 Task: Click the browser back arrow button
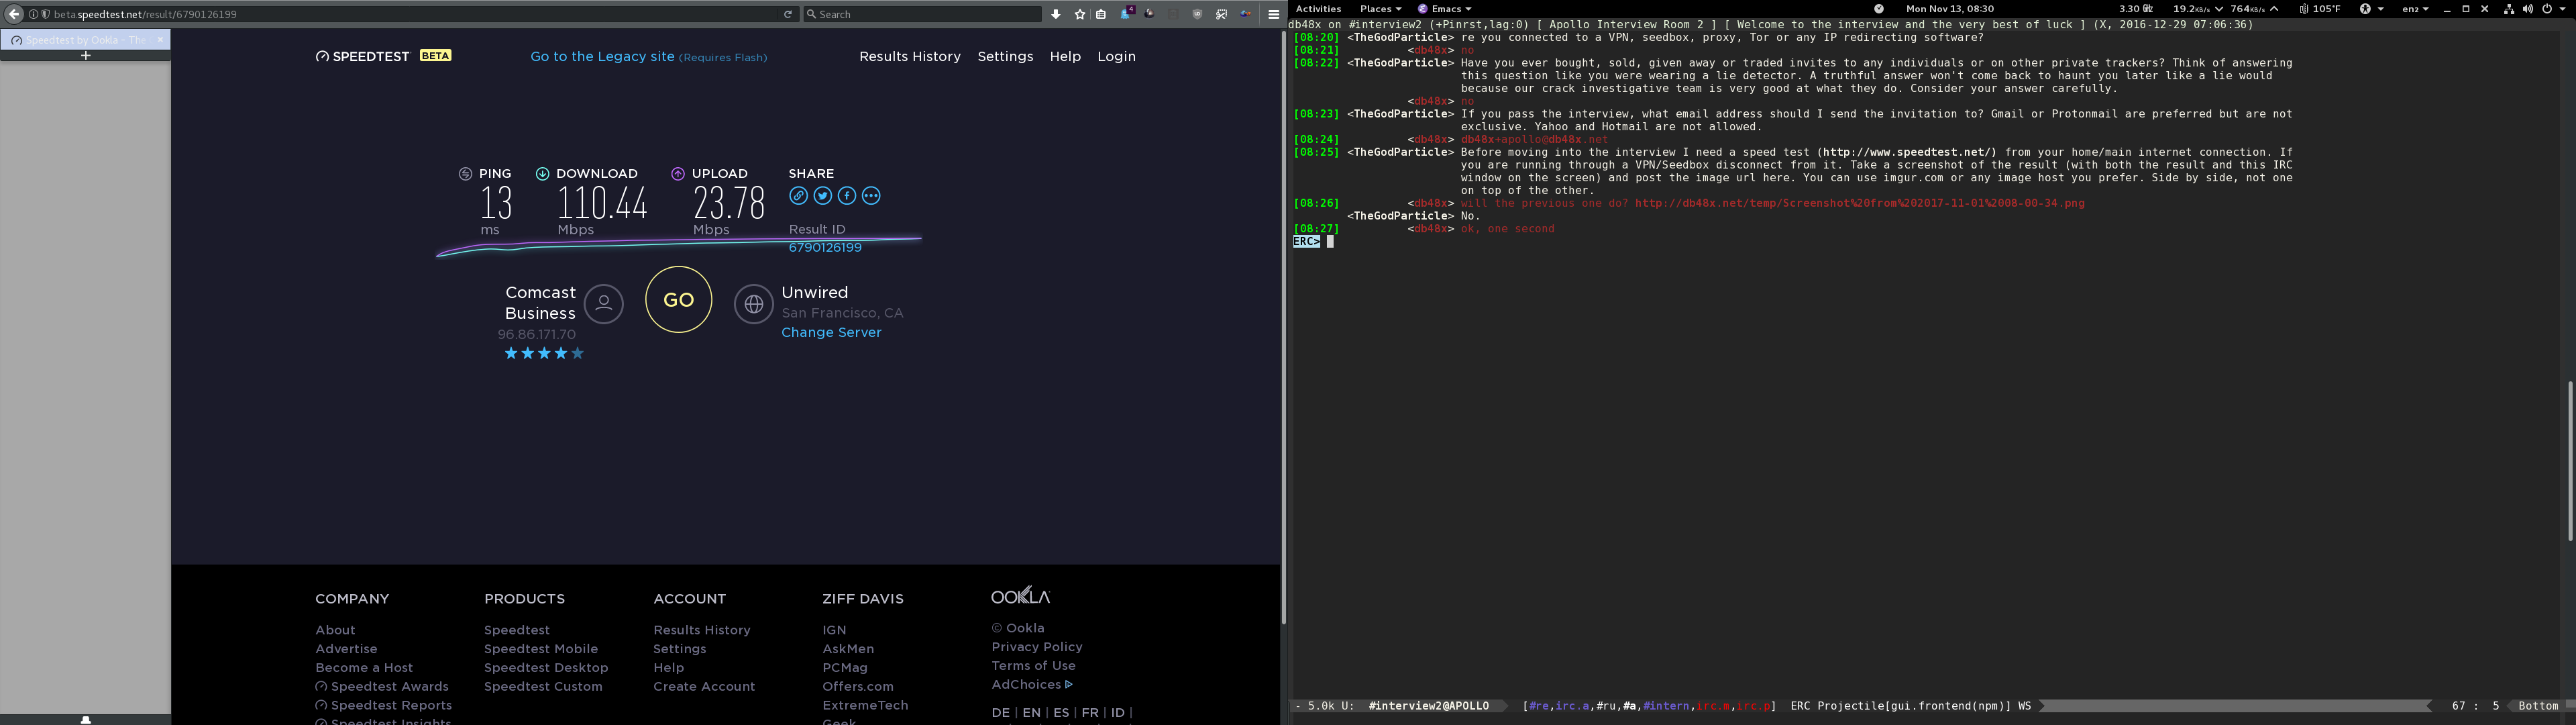[14, 14]
